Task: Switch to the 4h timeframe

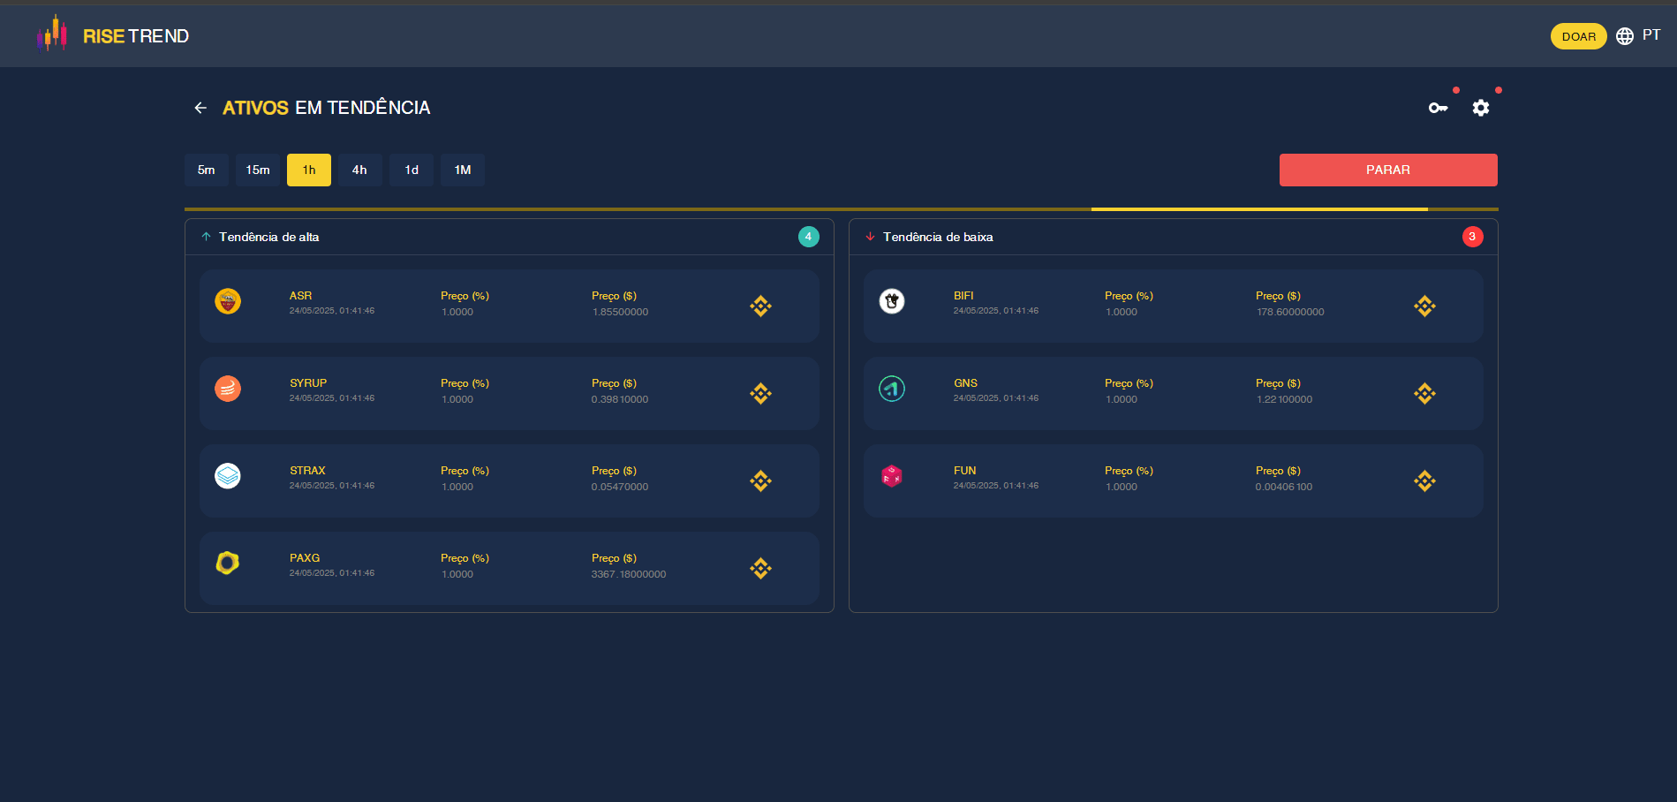Action: (x=360, y=170)
